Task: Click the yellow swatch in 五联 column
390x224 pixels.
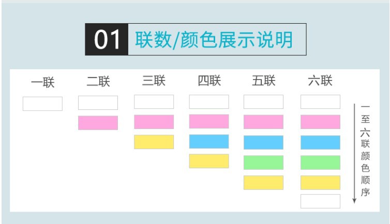Action: [x=264, y=182]
